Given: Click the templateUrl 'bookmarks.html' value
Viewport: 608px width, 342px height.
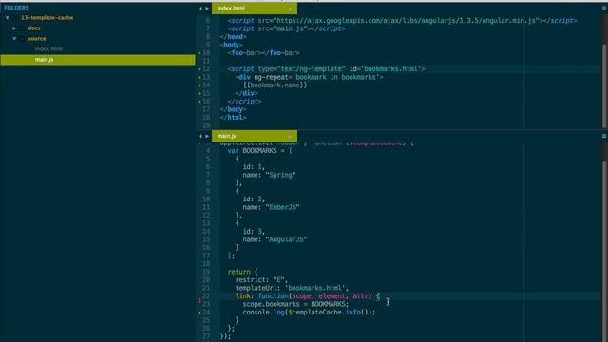Looking at the screenshot, I should tap(315, 288).
